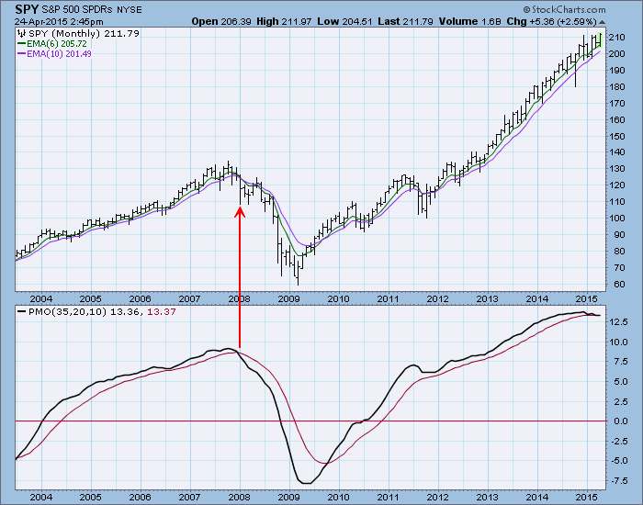Click the 0.0 PMO axis label
The width and height of the screenshot is (643, 505).
[621, 421]
